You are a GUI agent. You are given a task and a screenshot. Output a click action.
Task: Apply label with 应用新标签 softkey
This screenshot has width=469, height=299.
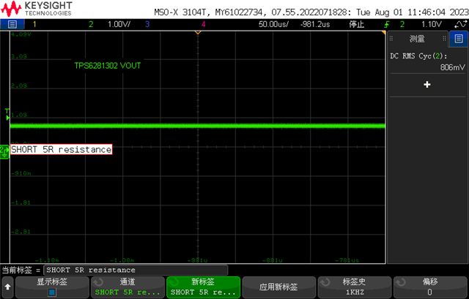[x=278, y=287]
